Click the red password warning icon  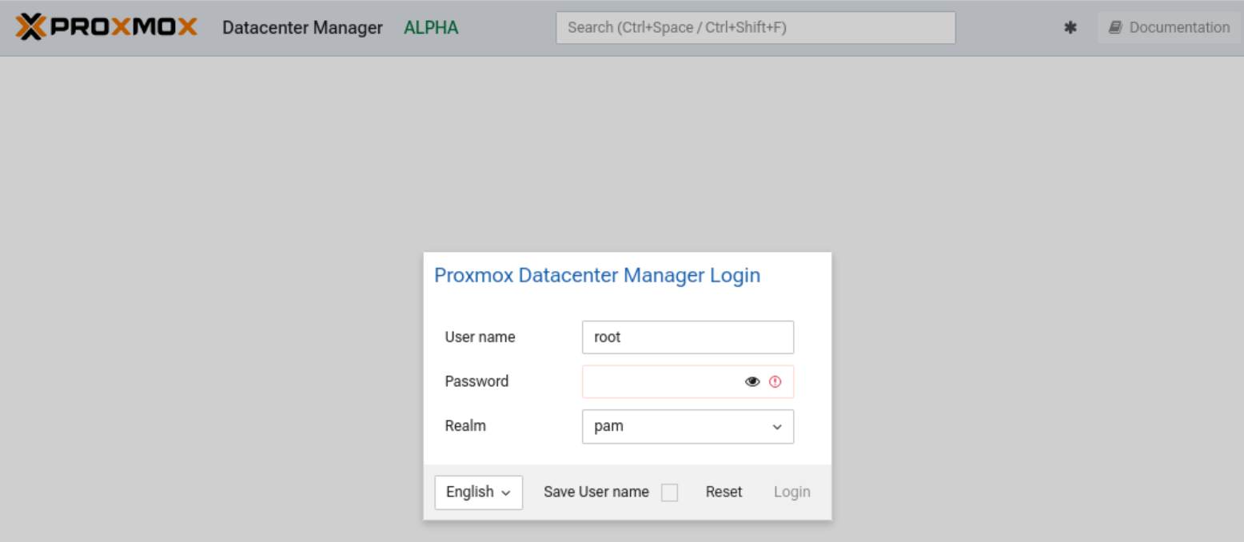click(x=775, y=382)
